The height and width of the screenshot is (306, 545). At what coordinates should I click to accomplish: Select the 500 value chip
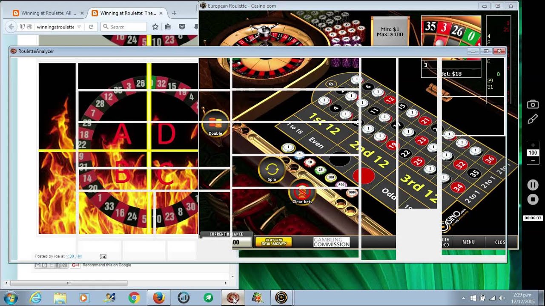341,185
